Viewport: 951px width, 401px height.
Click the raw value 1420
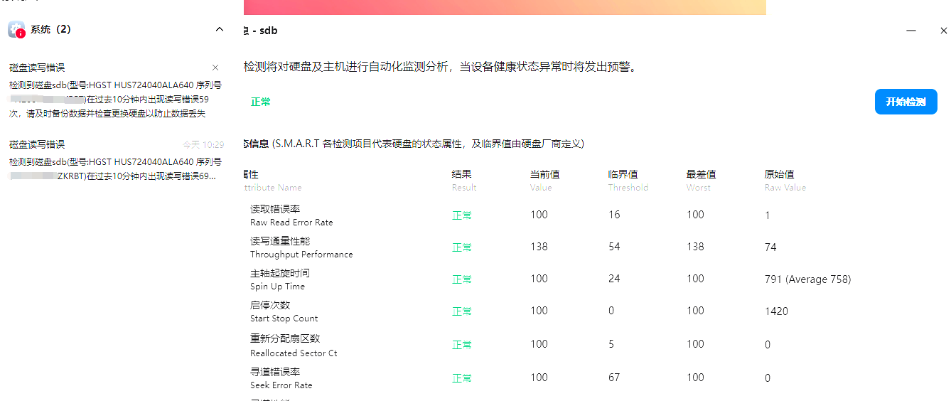776,311
